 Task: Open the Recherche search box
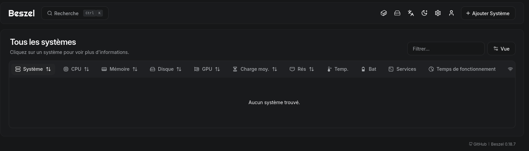[75, 13]
